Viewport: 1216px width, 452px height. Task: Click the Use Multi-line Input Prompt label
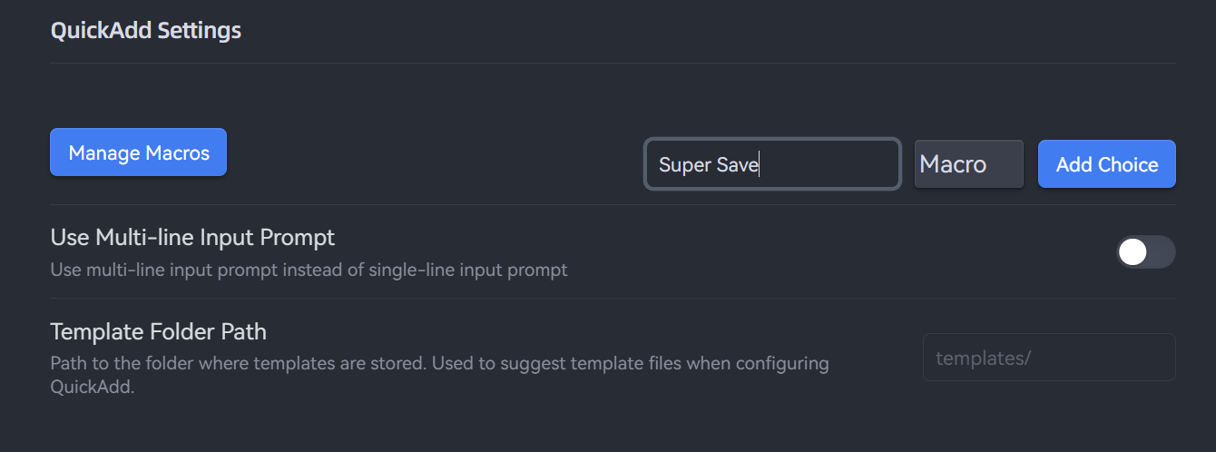point(192,238)
